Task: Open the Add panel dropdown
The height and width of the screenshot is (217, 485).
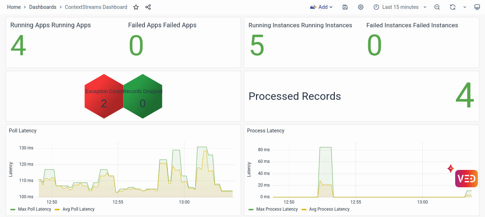Action: (321, 7)
